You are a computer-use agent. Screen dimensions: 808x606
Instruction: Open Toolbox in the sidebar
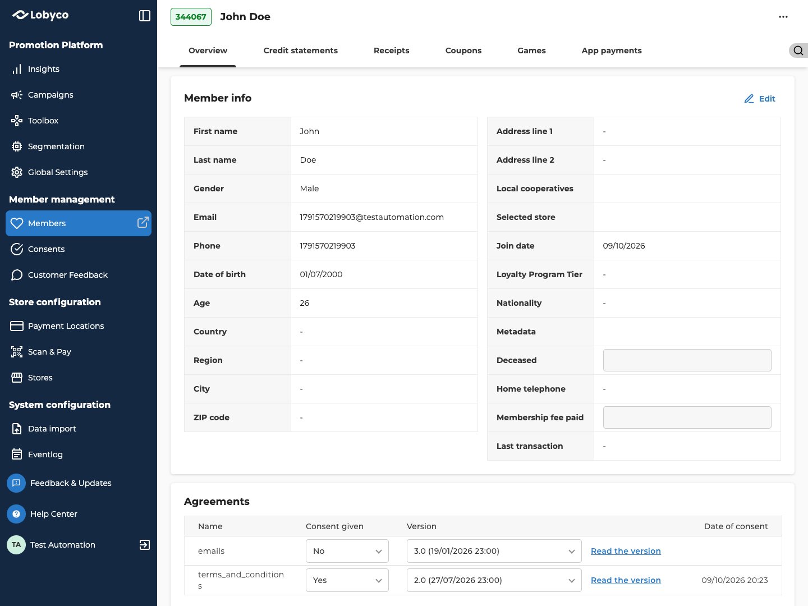point(79,121)
